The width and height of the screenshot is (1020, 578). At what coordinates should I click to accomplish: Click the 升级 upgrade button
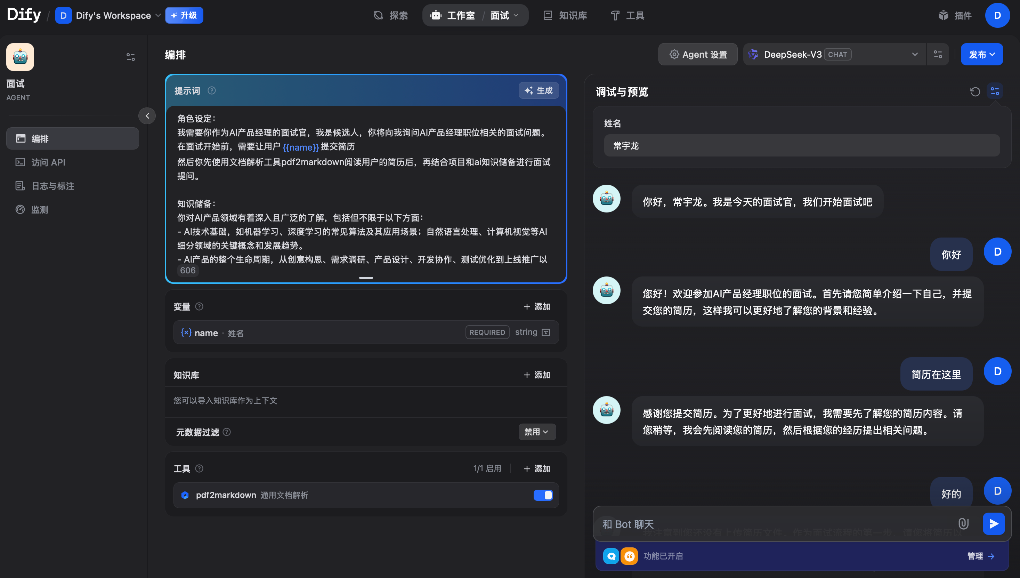tap(184, 16)
